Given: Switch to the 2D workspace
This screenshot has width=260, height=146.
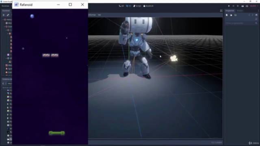Looking at the screenshot, I should click(x=121, y=6).
